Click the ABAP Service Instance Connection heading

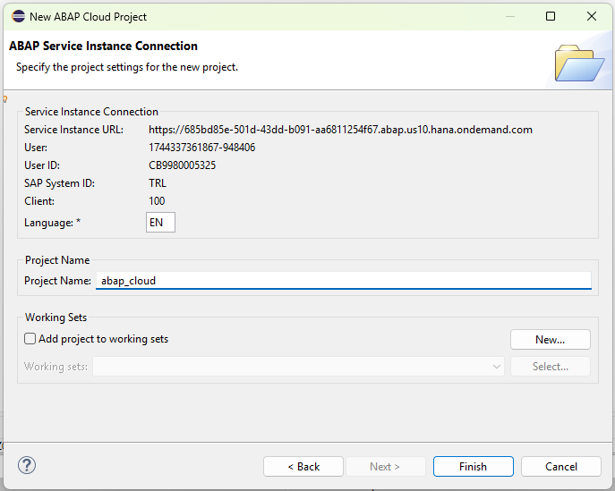(103, 46)
